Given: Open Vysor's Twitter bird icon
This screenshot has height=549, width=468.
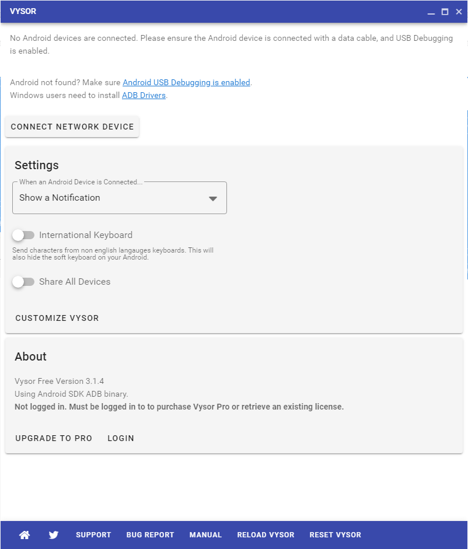Looking at the screenshot, I should coord(54,534).
